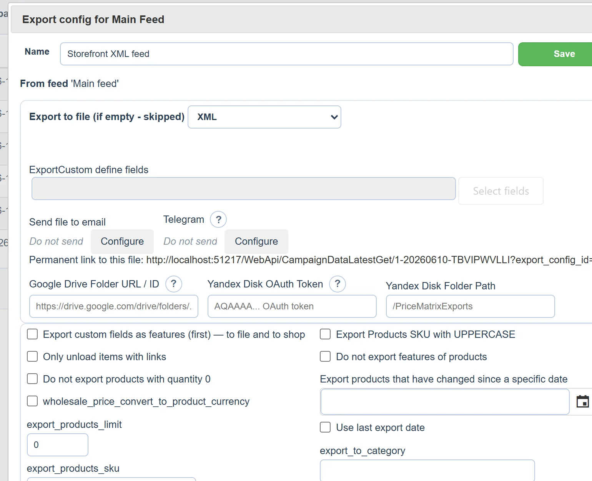
Task: Open Telegram help question mark icon
Action: 218,220
